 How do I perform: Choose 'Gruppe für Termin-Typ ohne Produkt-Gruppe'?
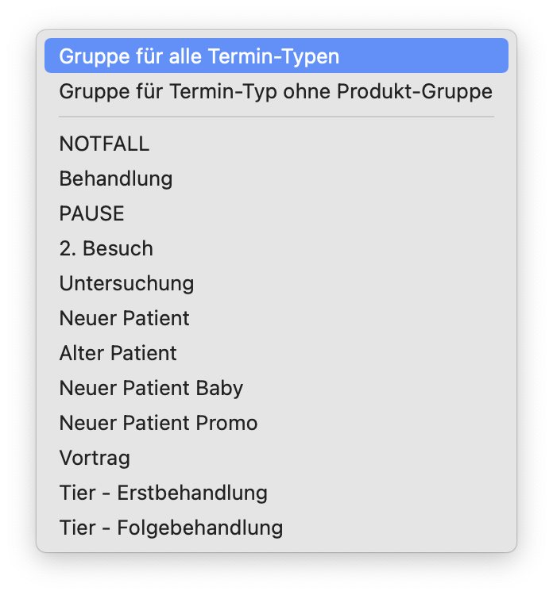point(275,91)
